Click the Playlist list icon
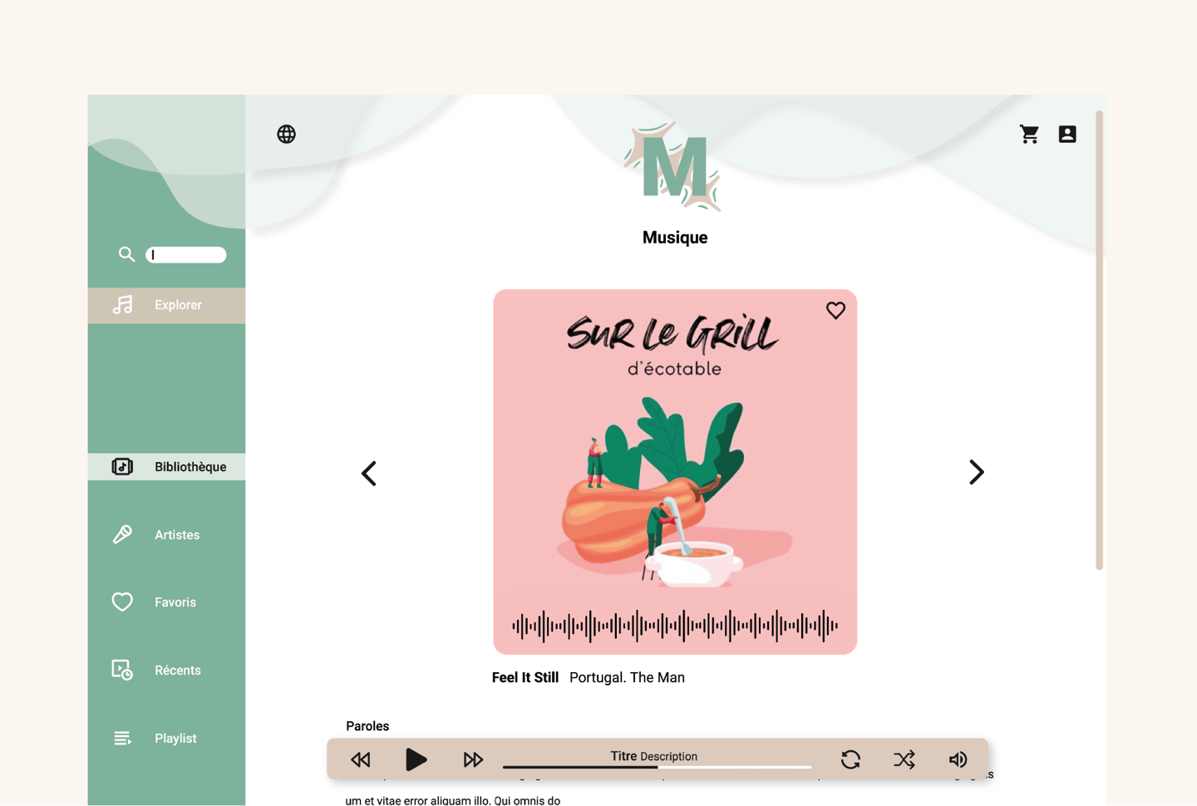 (122, 738)
